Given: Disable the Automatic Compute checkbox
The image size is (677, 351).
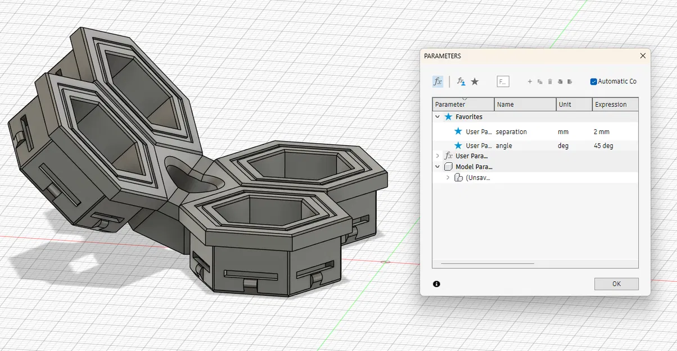Looking at the screenshot, I should click(593, 81).
